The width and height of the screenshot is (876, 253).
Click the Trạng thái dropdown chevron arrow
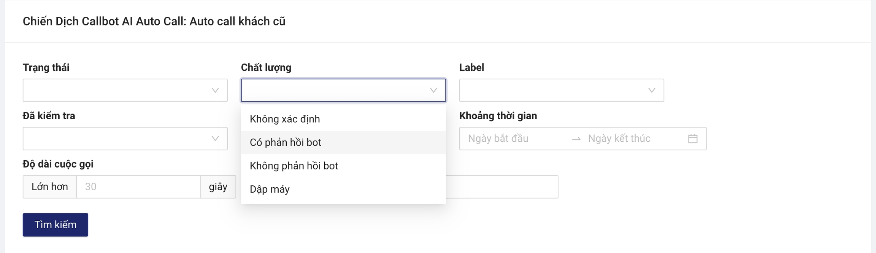click(215, 90)
